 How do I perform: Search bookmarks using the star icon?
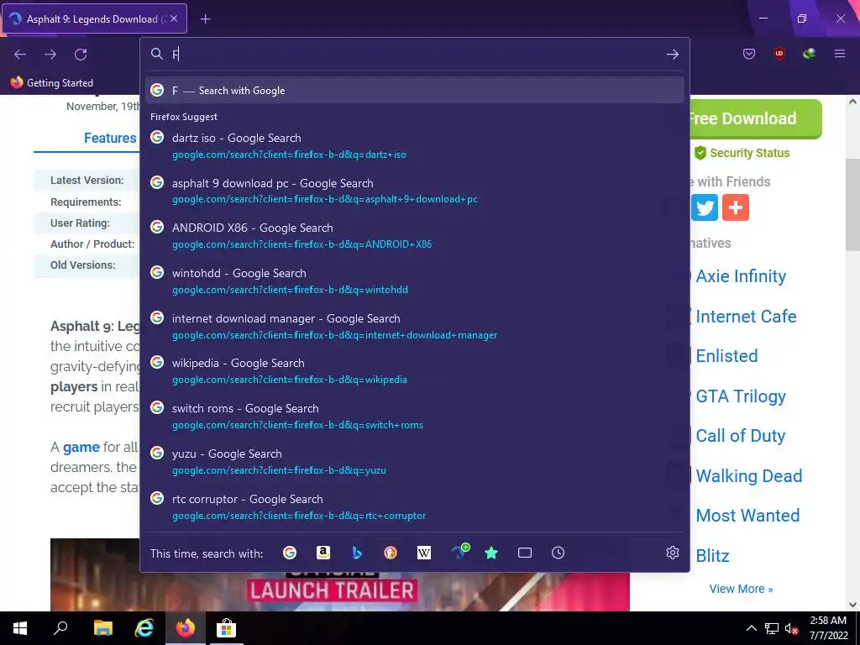(x=491, y=553)
